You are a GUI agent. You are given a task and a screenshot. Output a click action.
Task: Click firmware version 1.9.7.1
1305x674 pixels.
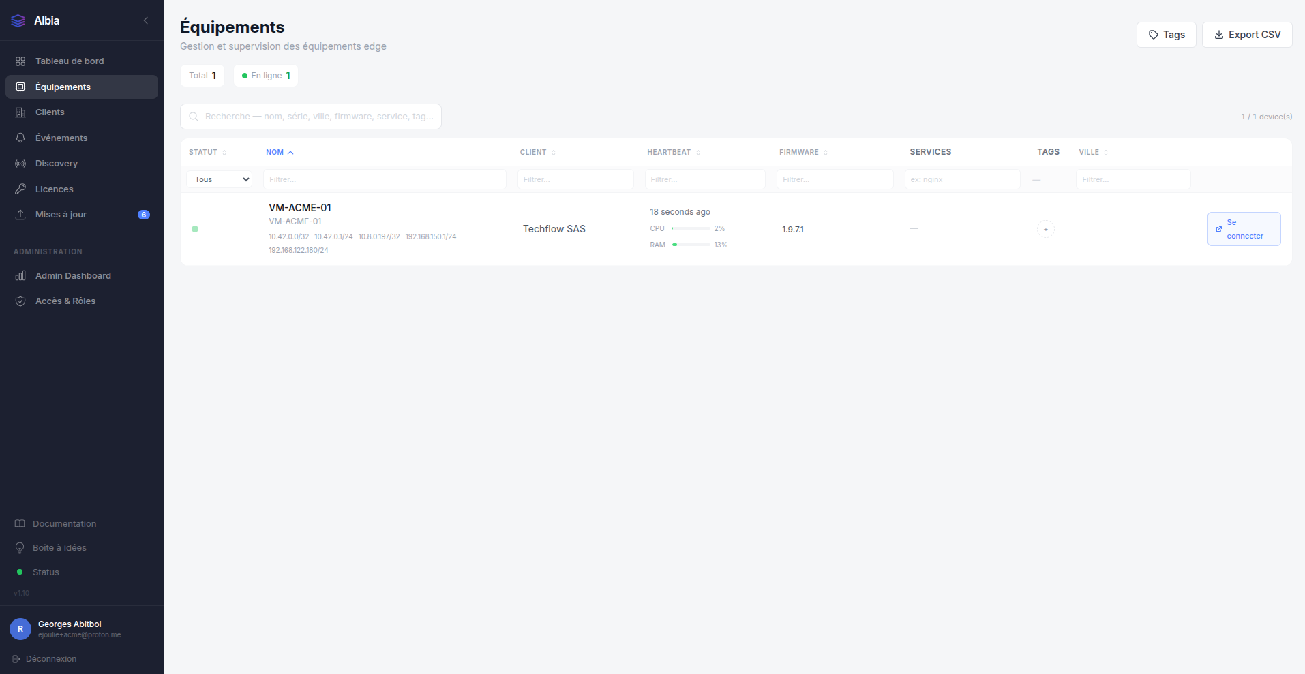coord(793,230)
